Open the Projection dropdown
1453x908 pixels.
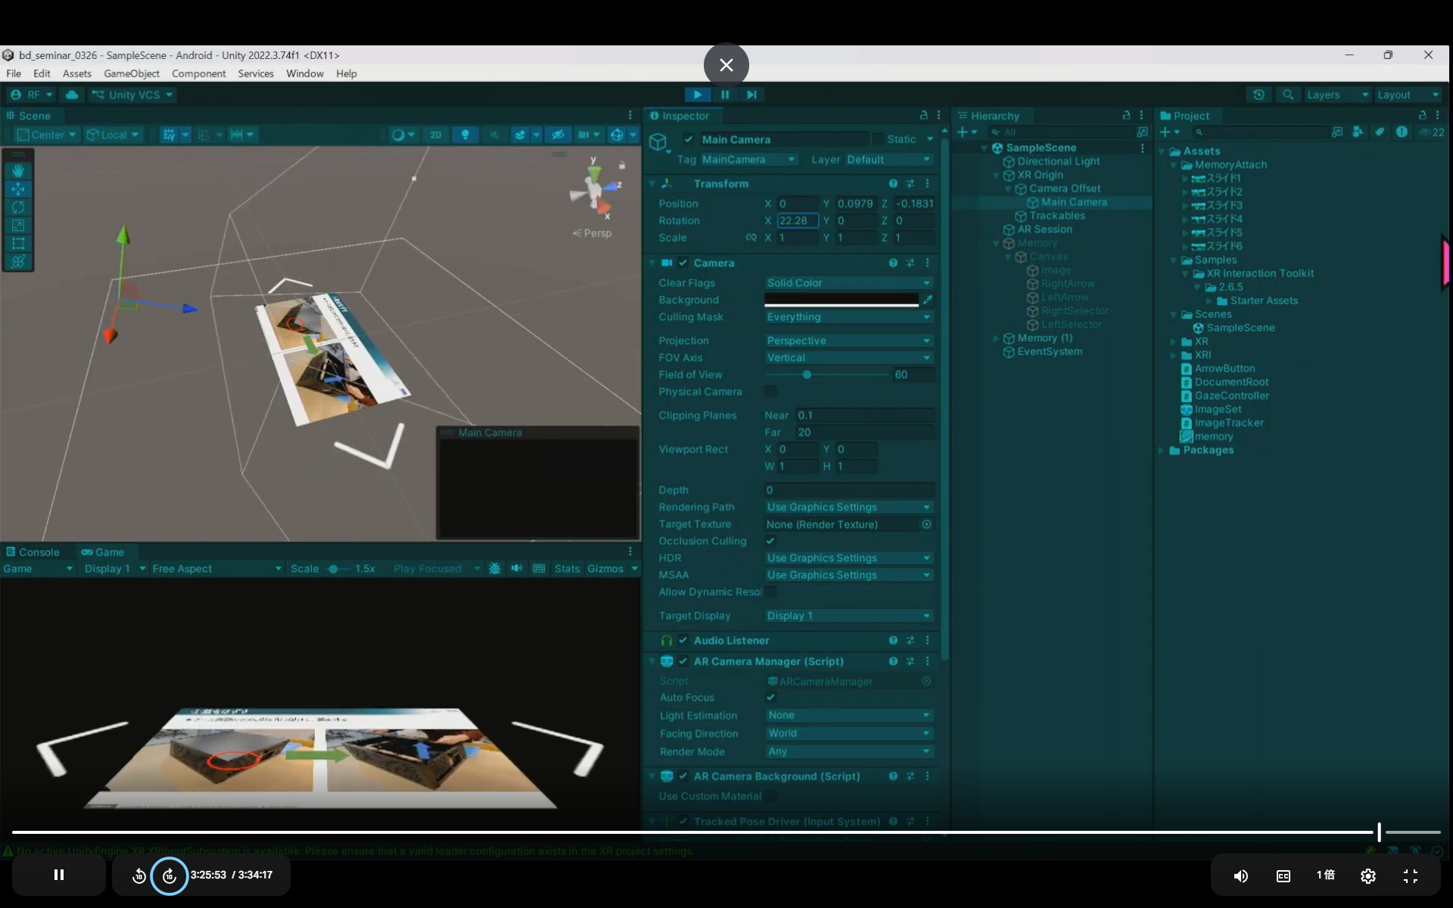point(848,340)
